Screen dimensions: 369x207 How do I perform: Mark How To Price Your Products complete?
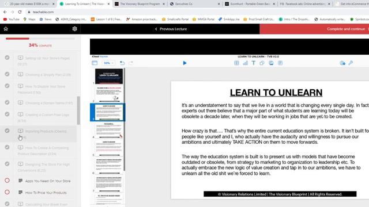[x=7, y=192]
